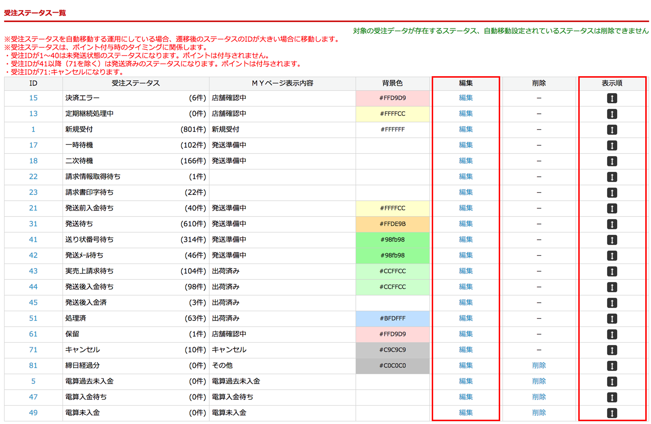Click the sort-order icon for 保留

(612, 335)
